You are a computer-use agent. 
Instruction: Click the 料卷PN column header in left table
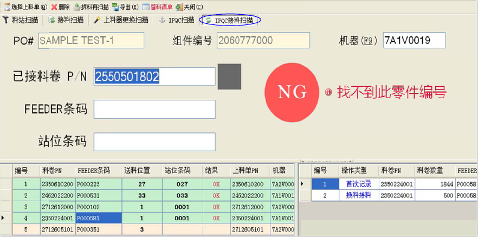57,170
